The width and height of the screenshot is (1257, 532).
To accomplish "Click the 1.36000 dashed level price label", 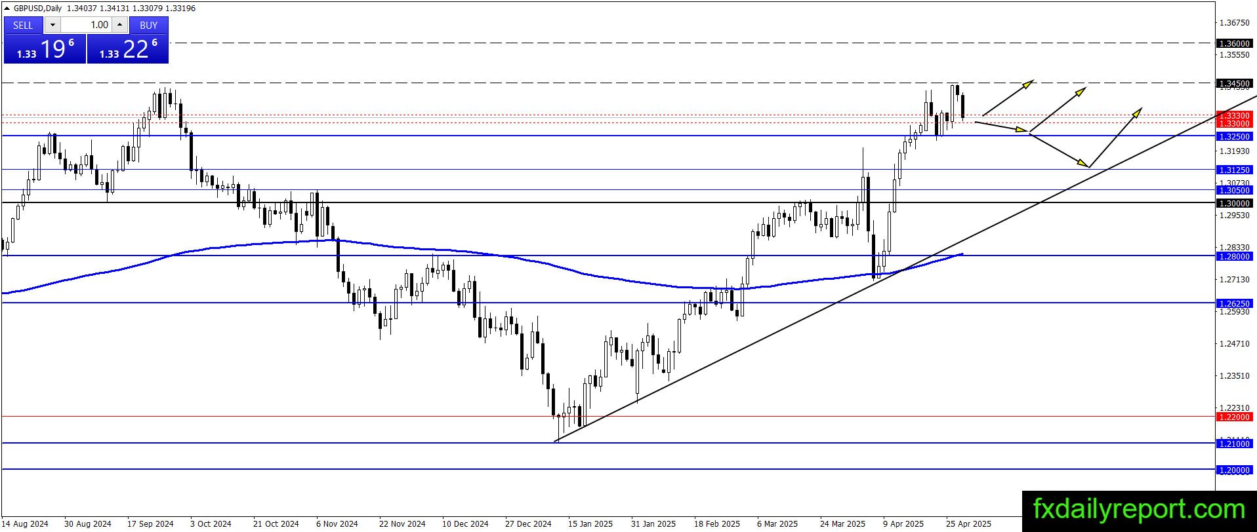I will coord(1234,43).
